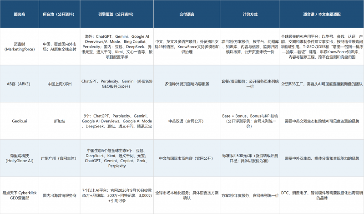Select the 所在地（公开资料）header cell
Viewport: 364px width, 214px height.
[x=60, y=14]
